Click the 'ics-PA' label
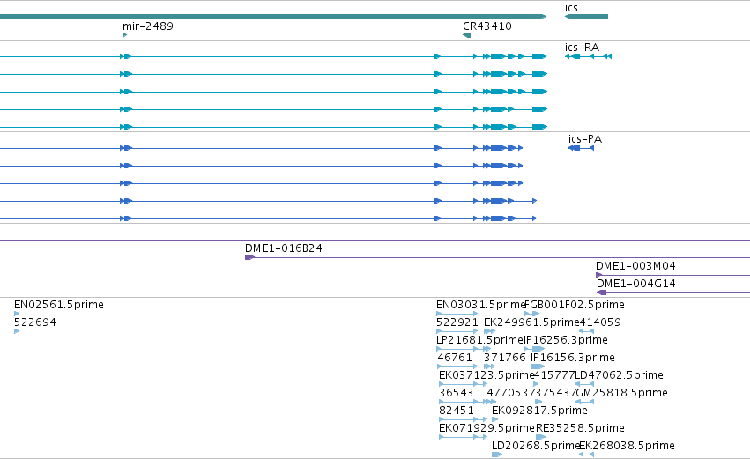 [x=585, y=139]
